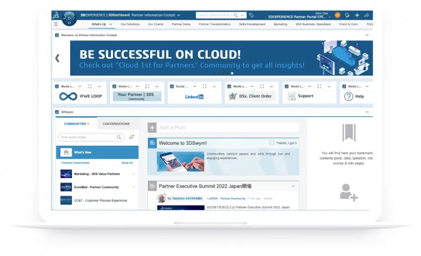Open the search options dropdown arrow
Image resolution: width=421 pixels, height=256 pixels.
(242, 15)
